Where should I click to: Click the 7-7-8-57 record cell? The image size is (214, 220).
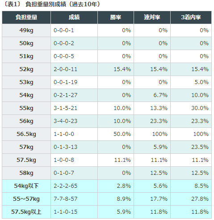(74, 199)
